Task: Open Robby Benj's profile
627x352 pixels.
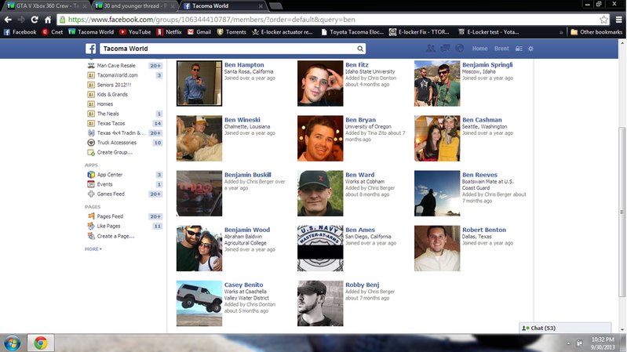Action: pos(362,285)
